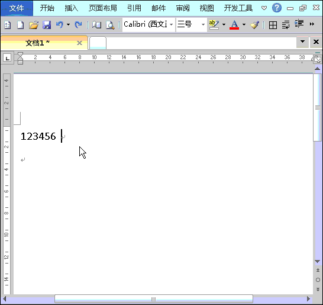The width and height of the screenshot is (323, 305).
Task: Collapse the ribbon using the chevron icon
Action: (264, 8)
